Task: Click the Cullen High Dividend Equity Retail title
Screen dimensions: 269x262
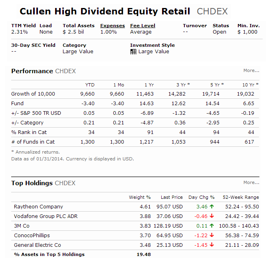Action: (x=105, y=11)
